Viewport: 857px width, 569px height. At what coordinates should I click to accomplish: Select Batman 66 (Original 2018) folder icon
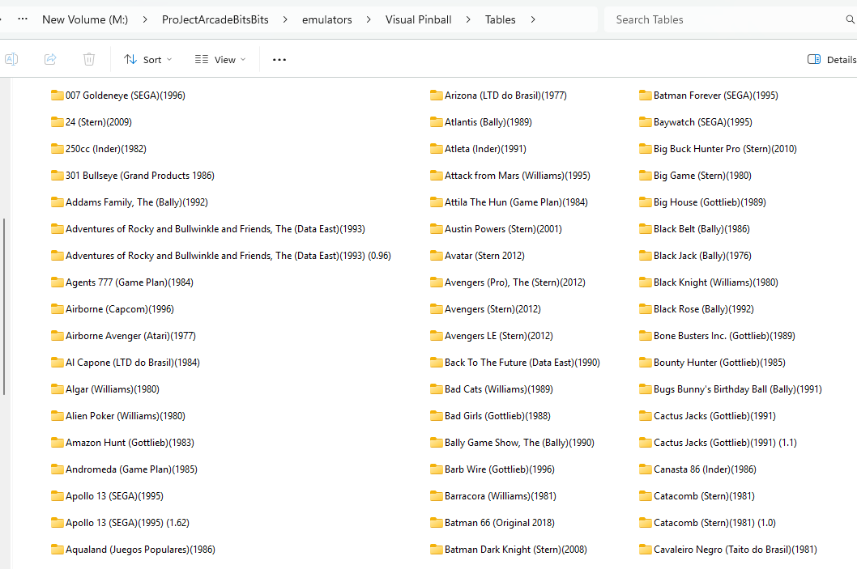[436, 523]
